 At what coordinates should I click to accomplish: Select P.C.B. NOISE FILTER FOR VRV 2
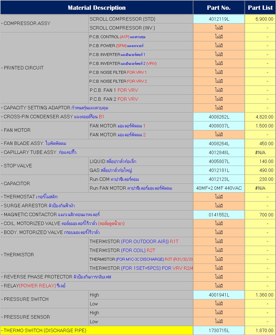pos(141,82)
